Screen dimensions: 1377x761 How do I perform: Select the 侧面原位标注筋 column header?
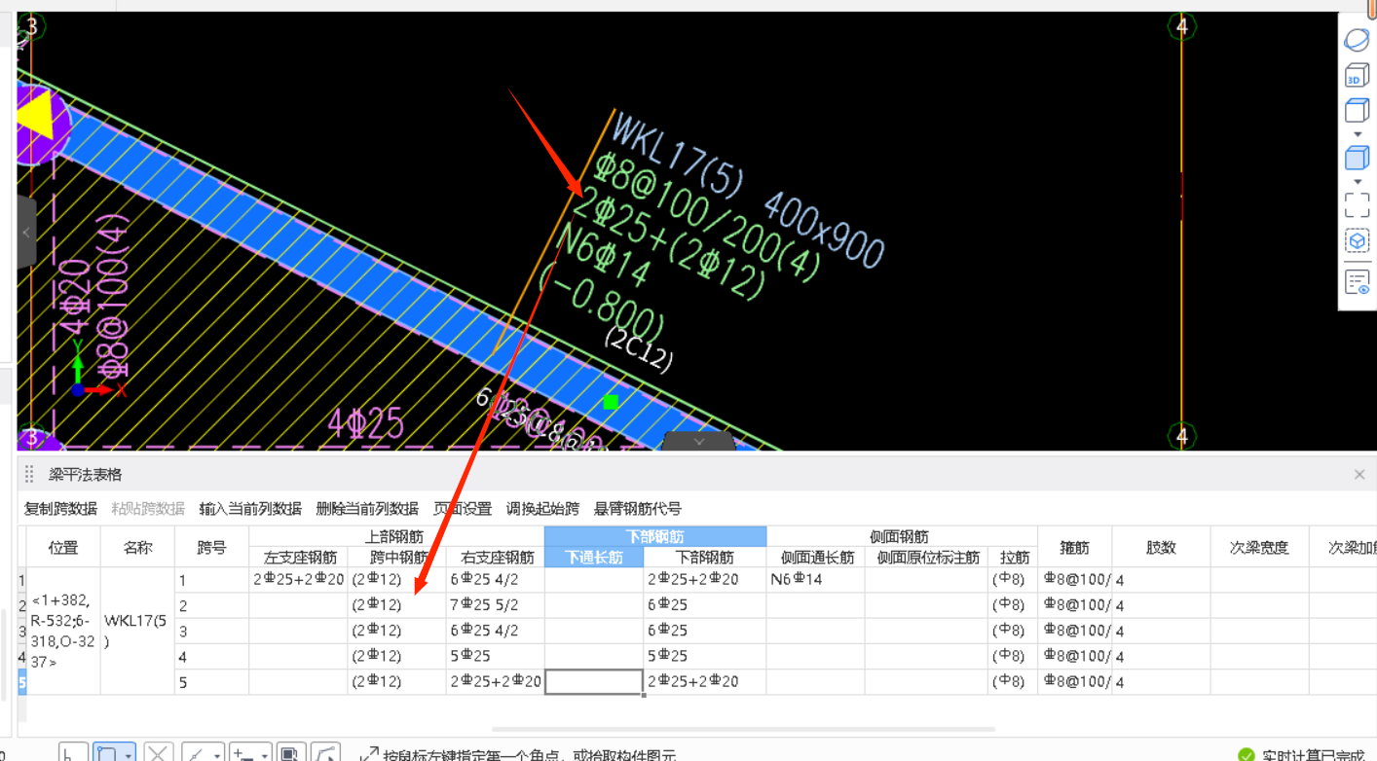(x=926, y=558)
